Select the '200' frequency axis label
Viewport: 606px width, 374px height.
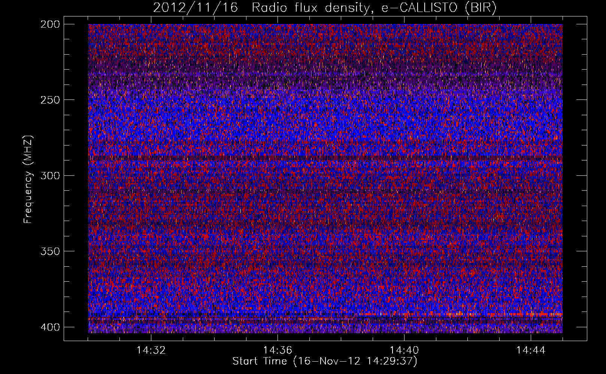(x=50, y=24)
